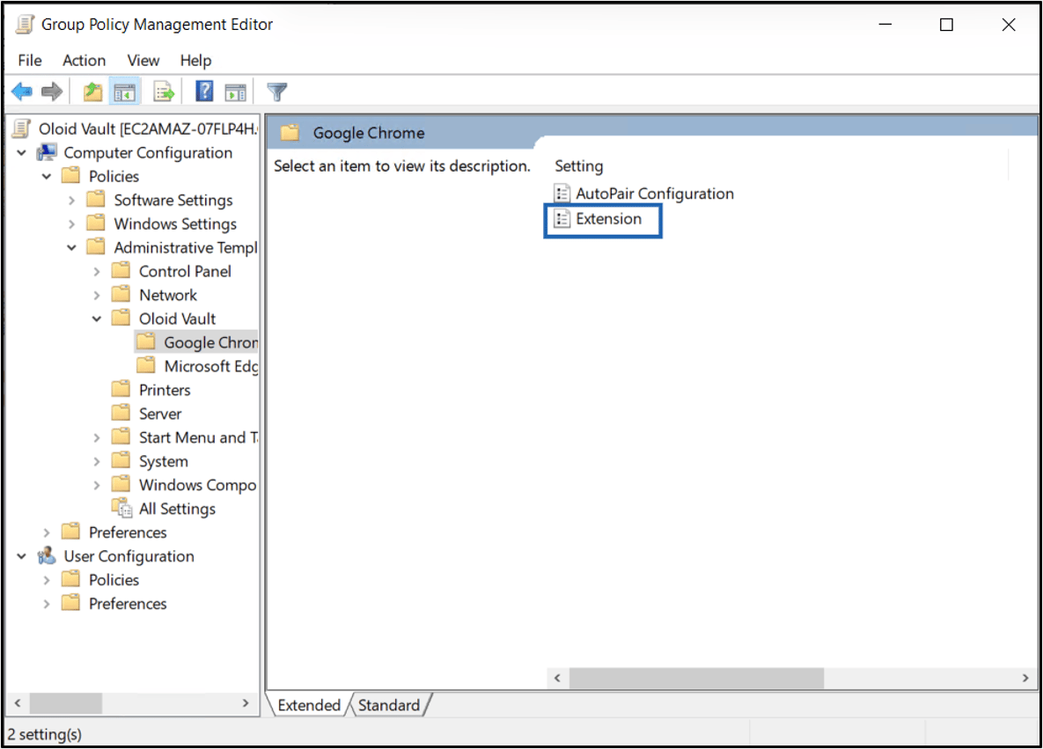Screen dimensions: 1043x749
Task: Open the View menu
Action: pos(143,61)
